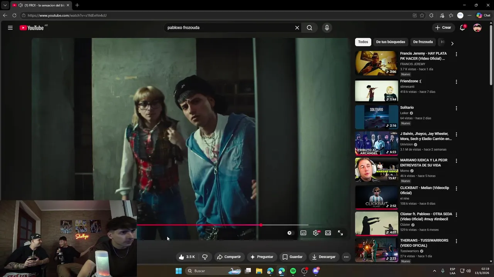Open options menu for Friendzone :( video
This screenshot has width=494, height=277.
456,82
